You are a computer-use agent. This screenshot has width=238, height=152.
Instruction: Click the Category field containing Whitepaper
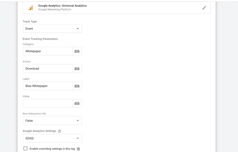[48, 51]
